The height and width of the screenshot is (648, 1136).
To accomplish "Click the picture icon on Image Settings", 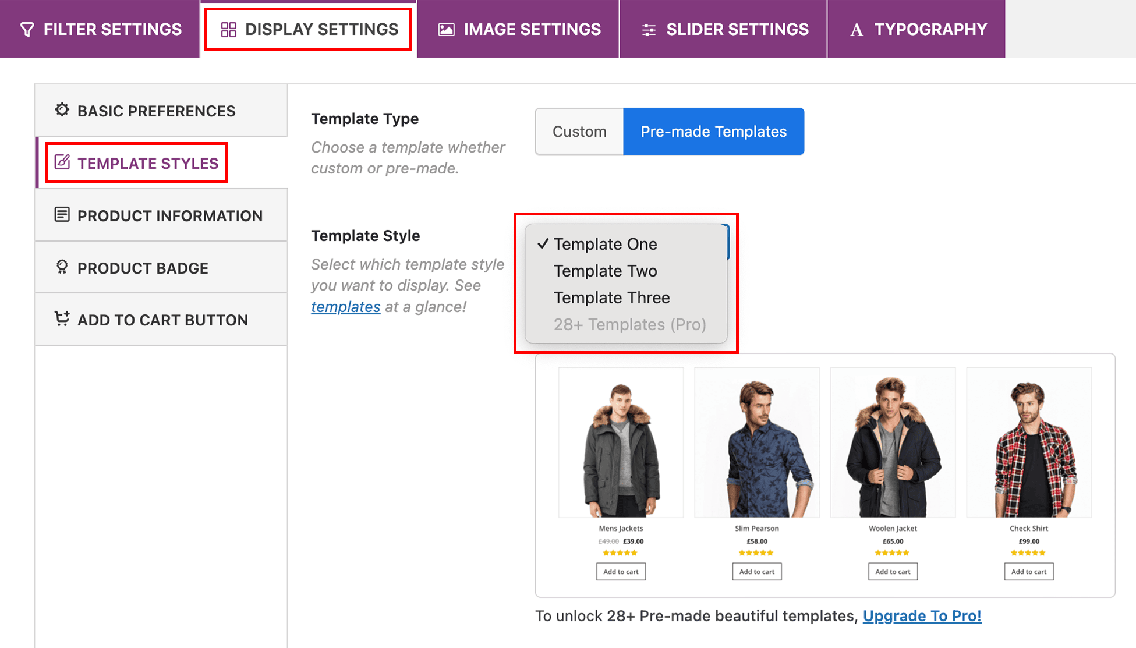I will 446,30.
